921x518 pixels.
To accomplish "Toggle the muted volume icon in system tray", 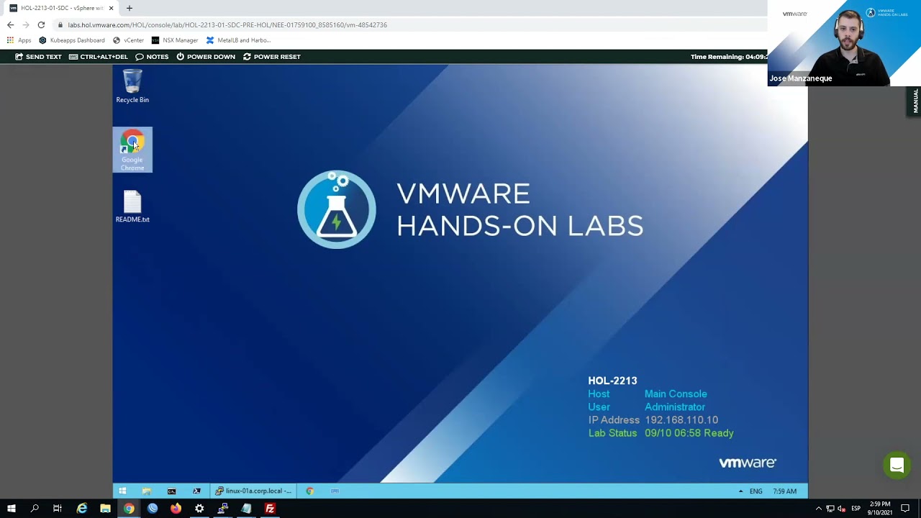I will [842, 509].
